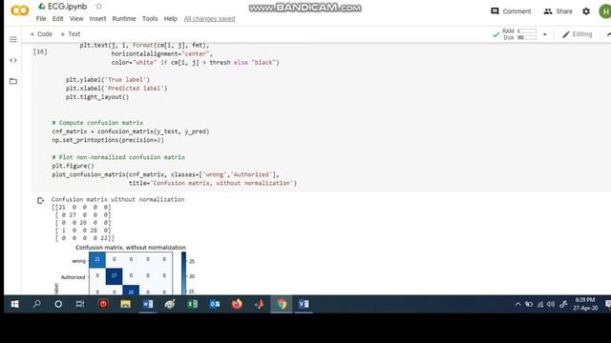This screenshot has width=611, height=343.
Task: Open Windows taskbar search
Action: coord(36,304)
